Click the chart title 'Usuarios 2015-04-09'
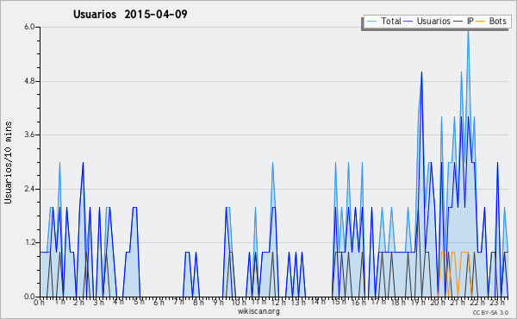The image size is (517, 319). click(130, 14)
